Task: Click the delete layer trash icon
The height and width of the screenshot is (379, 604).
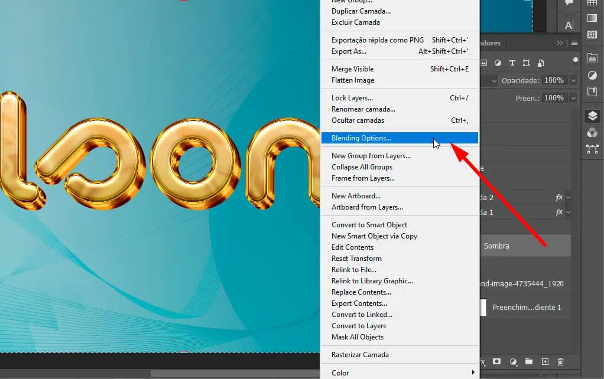Action: 560,361
